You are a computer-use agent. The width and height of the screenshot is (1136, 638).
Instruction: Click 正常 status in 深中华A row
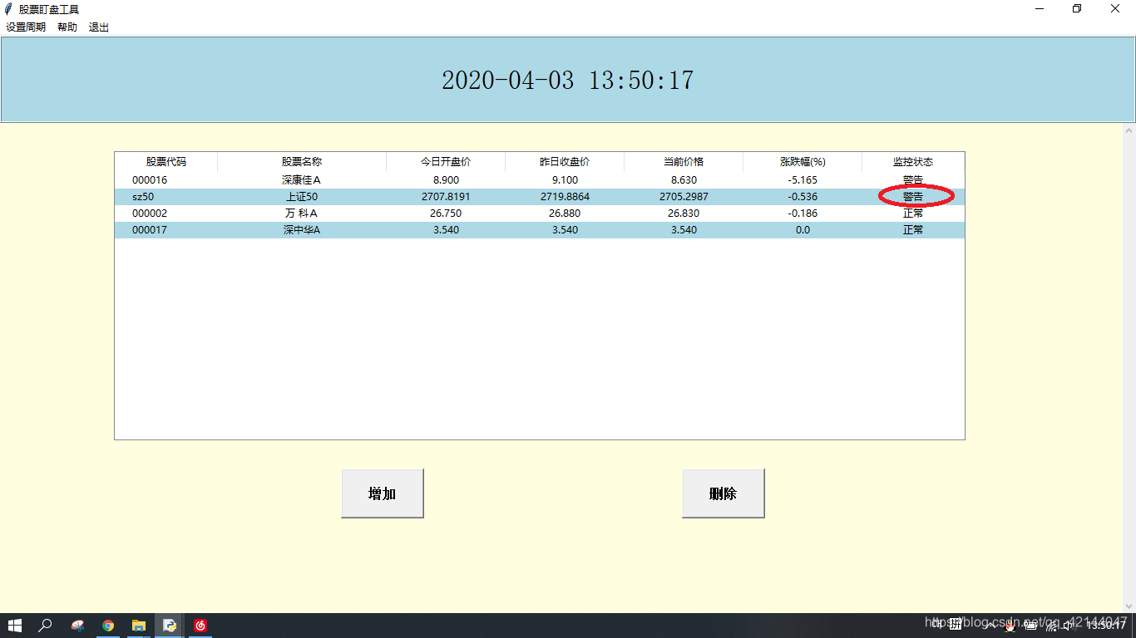tap(913, 230)
